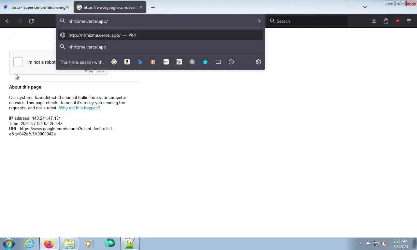
Task: Click the Go arrow in address bar
Action: pyautogui.click(x=258, y=21)
